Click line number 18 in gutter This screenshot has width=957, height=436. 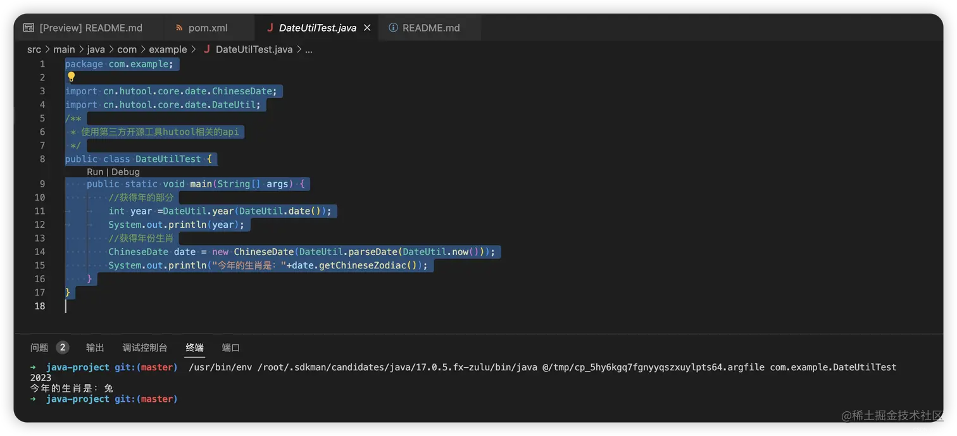(x=40, y=306)
